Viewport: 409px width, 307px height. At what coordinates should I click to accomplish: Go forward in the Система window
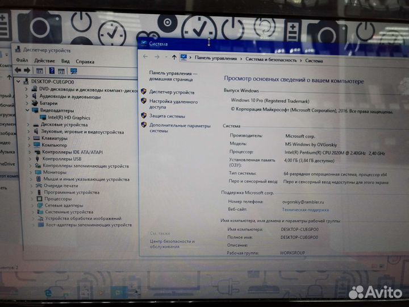(157, 57)
